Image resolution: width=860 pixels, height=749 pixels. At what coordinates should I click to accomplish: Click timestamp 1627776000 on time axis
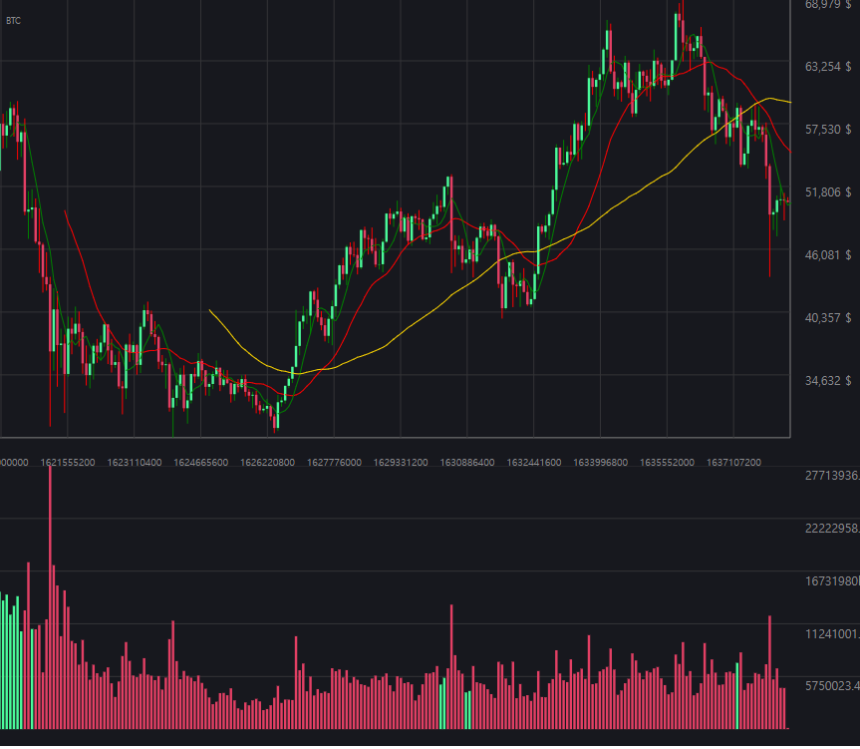point(334,463)
